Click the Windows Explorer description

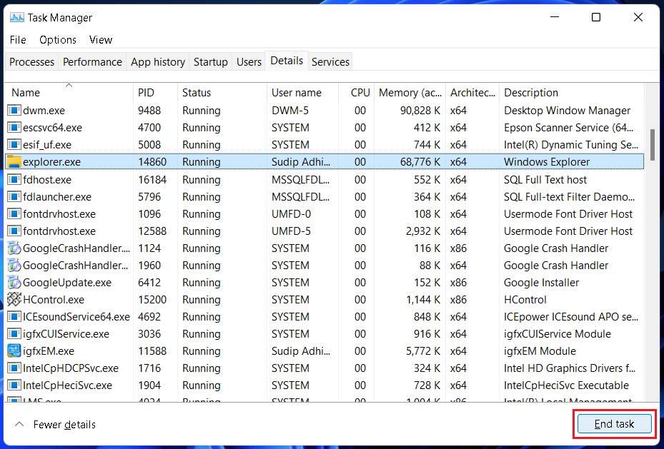(x=547, y=162)
